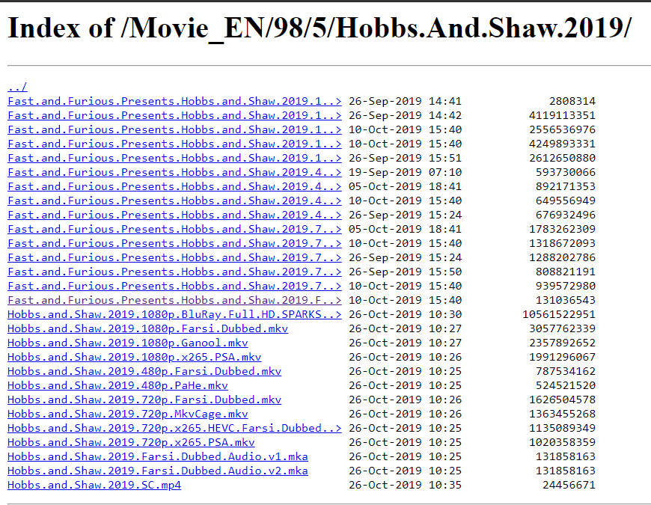Go to the parent directory ../ link
The width and height of the screenshot is (651, 505).
[x=17, y=87]
